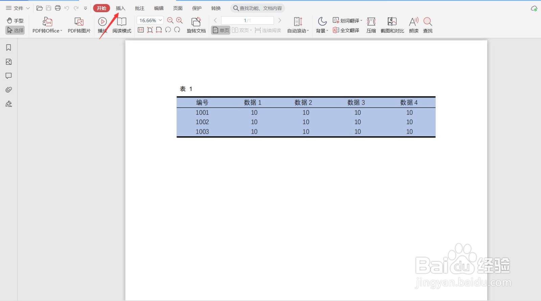Click the 查找功能、文档内容 search box
Screen dimensions: 541x301
[x=258, y=8]
